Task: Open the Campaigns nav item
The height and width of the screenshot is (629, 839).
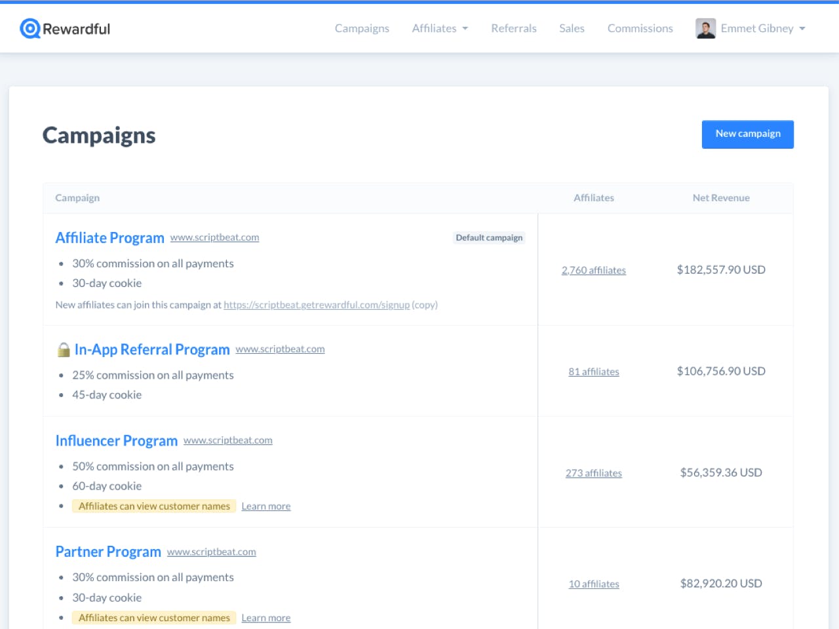Action: click(362, 28)
